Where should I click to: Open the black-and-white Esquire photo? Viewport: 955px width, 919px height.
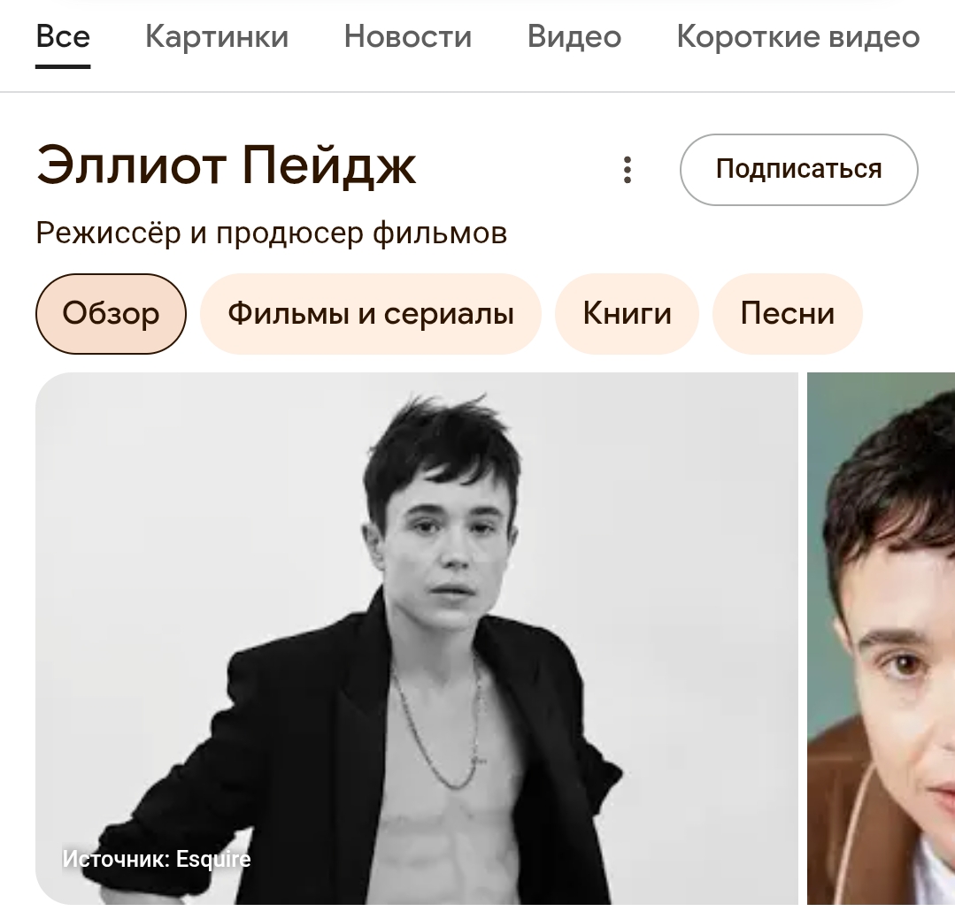[x=417, y=639]
